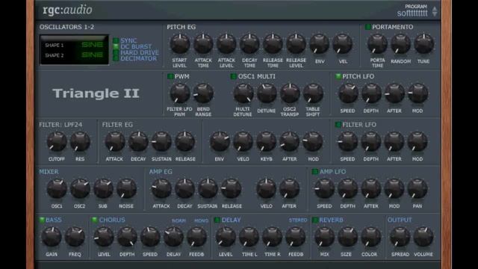Click the Mixer NOISE level knob
This screenshot has width=478, height=269.
(126, 188)
